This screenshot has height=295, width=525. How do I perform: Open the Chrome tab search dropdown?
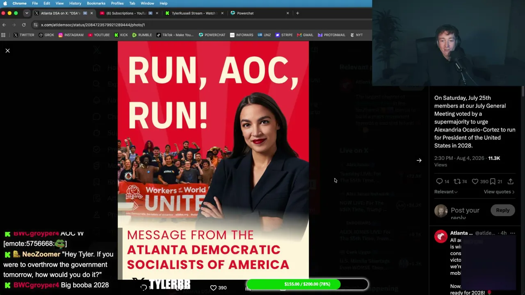(x=27, y=13)
